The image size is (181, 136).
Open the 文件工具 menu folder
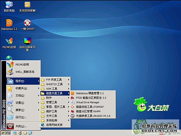click(x=55, y=116)
